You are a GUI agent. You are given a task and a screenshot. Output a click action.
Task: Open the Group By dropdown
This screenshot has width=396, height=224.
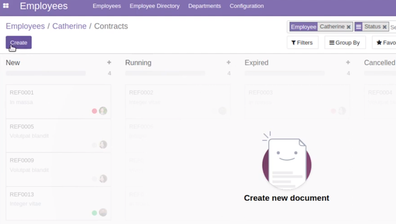(x=345, y=43)
